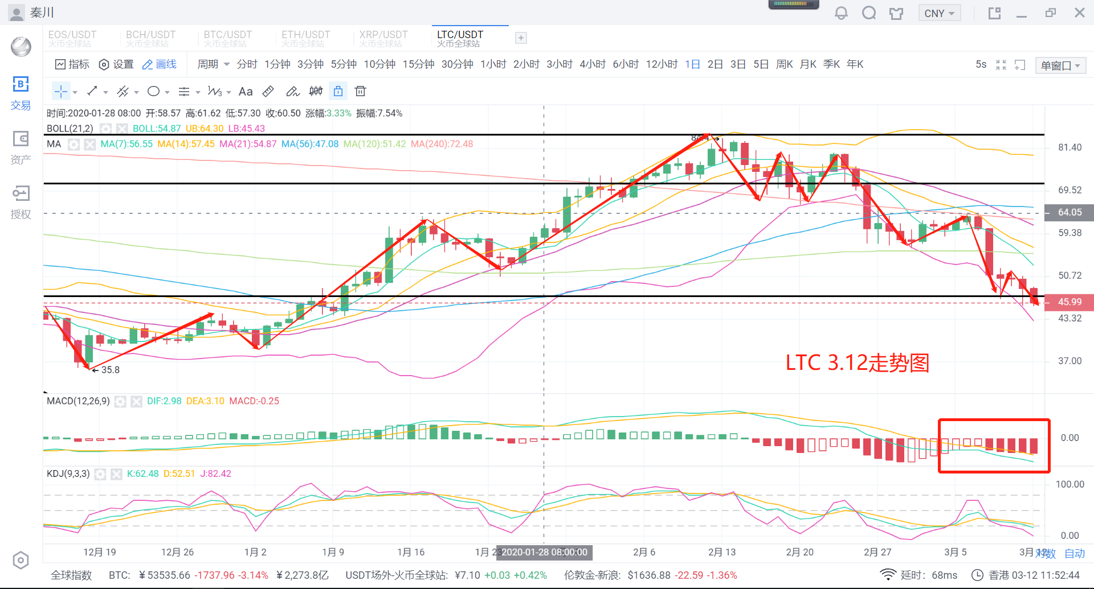Expand the parallel channel tool dropdown arrow
The width and height of the screenshot is (1094, 589).
coord(136,92)
